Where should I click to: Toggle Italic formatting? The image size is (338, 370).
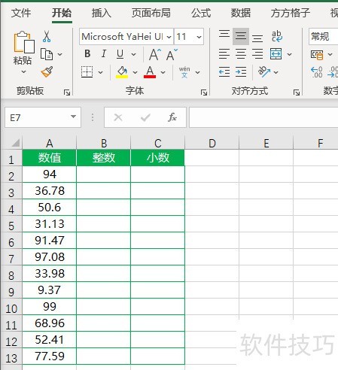(104, 53)
